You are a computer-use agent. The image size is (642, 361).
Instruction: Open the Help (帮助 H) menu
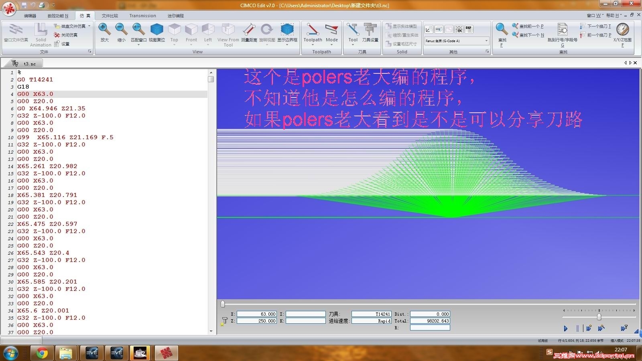tap(614, 16)
